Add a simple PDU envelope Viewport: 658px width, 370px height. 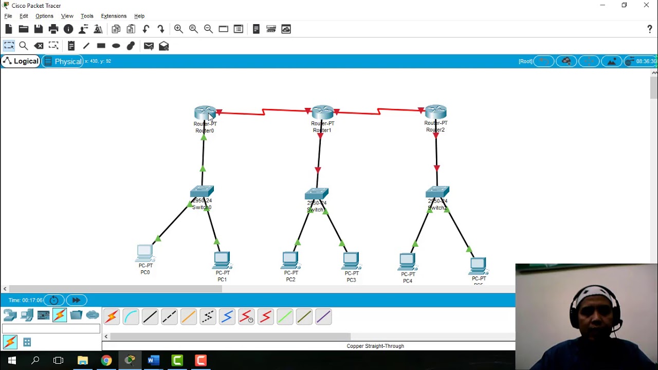click(x=149, y=46)
